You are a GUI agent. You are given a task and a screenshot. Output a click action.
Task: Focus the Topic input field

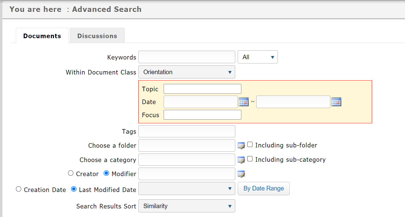[x=202, y=89]
